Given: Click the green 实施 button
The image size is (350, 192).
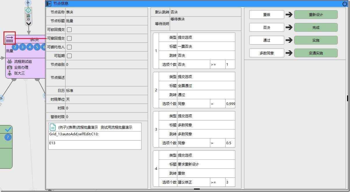Looking at the screenshot, I should coord(316,40).
